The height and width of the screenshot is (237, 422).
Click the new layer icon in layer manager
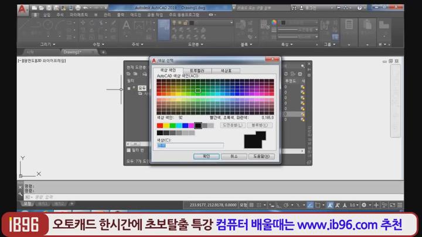click(128, 74)
